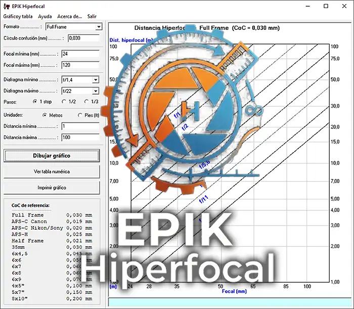Click the 'Focal (mm)' axis label
The width and height of the screenshot is (354, 309).
pos(234,291)
